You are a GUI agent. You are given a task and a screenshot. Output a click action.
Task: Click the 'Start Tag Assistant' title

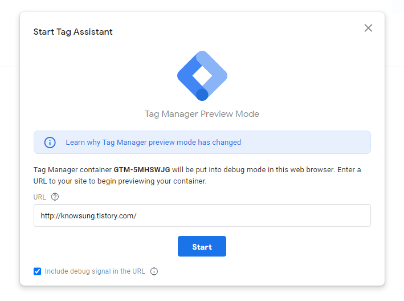pos(73,32)
